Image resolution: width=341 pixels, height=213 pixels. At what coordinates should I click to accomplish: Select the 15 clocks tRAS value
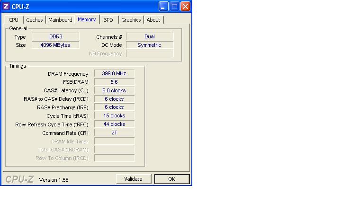115,115
